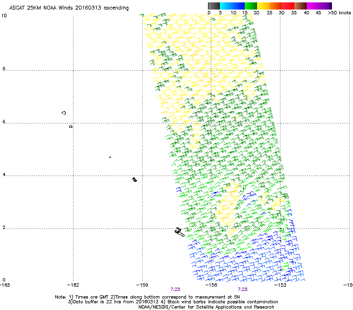The image size is (353, 310).
Task: Click the island outline just above 6N near -162
Action: tap(64, 113)
